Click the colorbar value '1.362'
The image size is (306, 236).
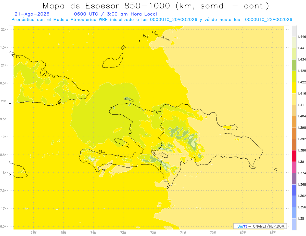pyautogui.click(x=301, y=196)
